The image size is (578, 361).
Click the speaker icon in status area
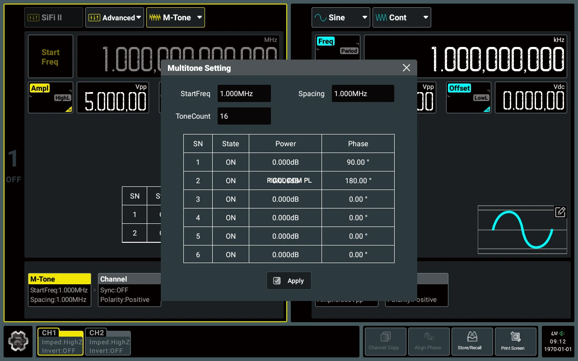(562, 334)
